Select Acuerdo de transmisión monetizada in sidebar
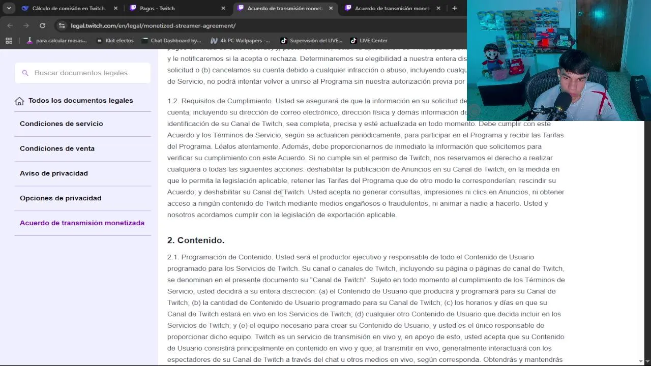The width and height of the screenshot is (651, 366). pyautogui.click(x=82, y=223)
